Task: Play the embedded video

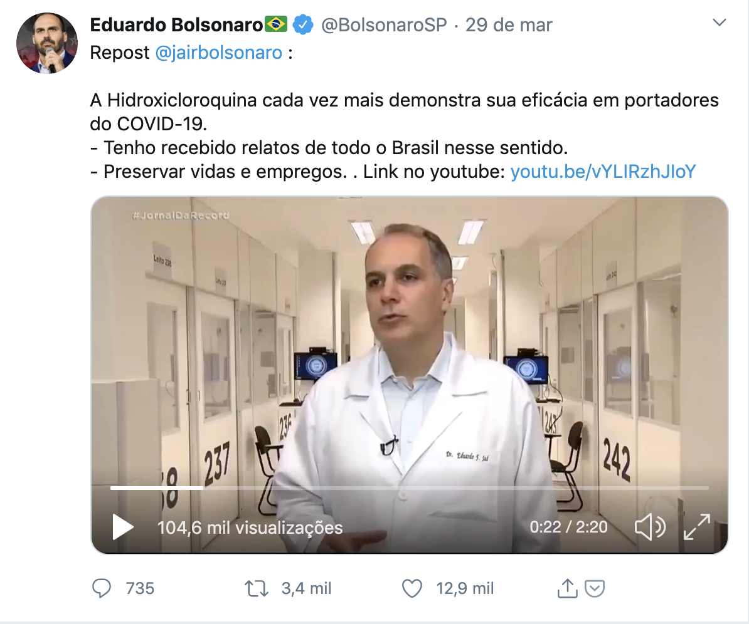Action: tap(123, 527)
